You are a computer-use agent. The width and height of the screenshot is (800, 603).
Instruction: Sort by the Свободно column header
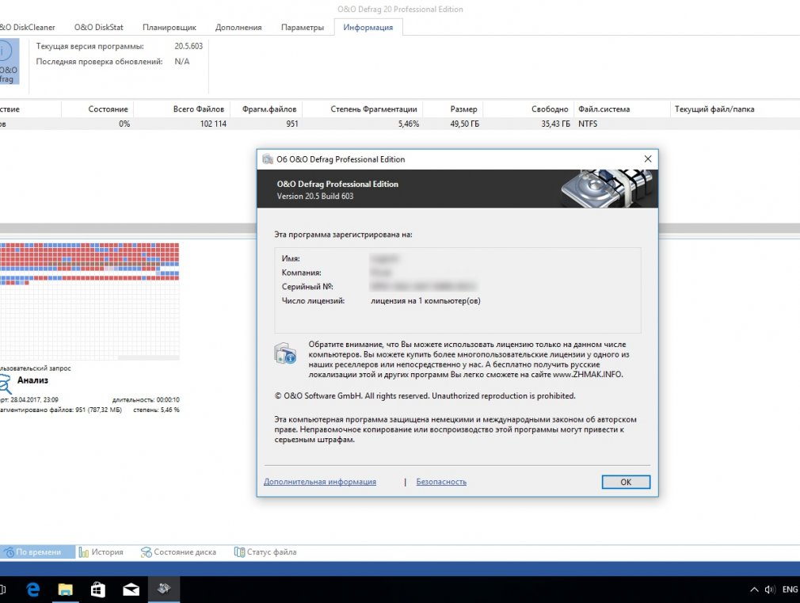pos(550,109)
